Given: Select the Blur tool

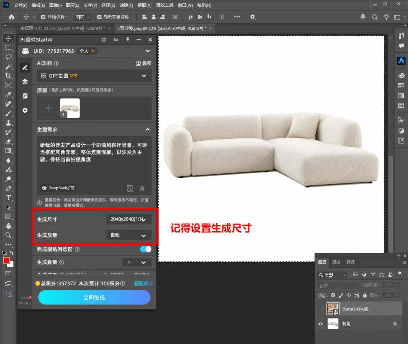Looking at the screenshot, I should (x=8, y=160).
